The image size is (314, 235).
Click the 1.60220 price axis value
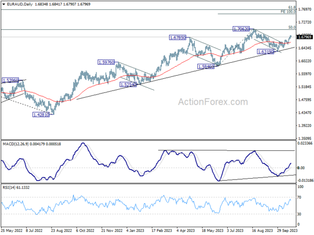pos(305,61)
